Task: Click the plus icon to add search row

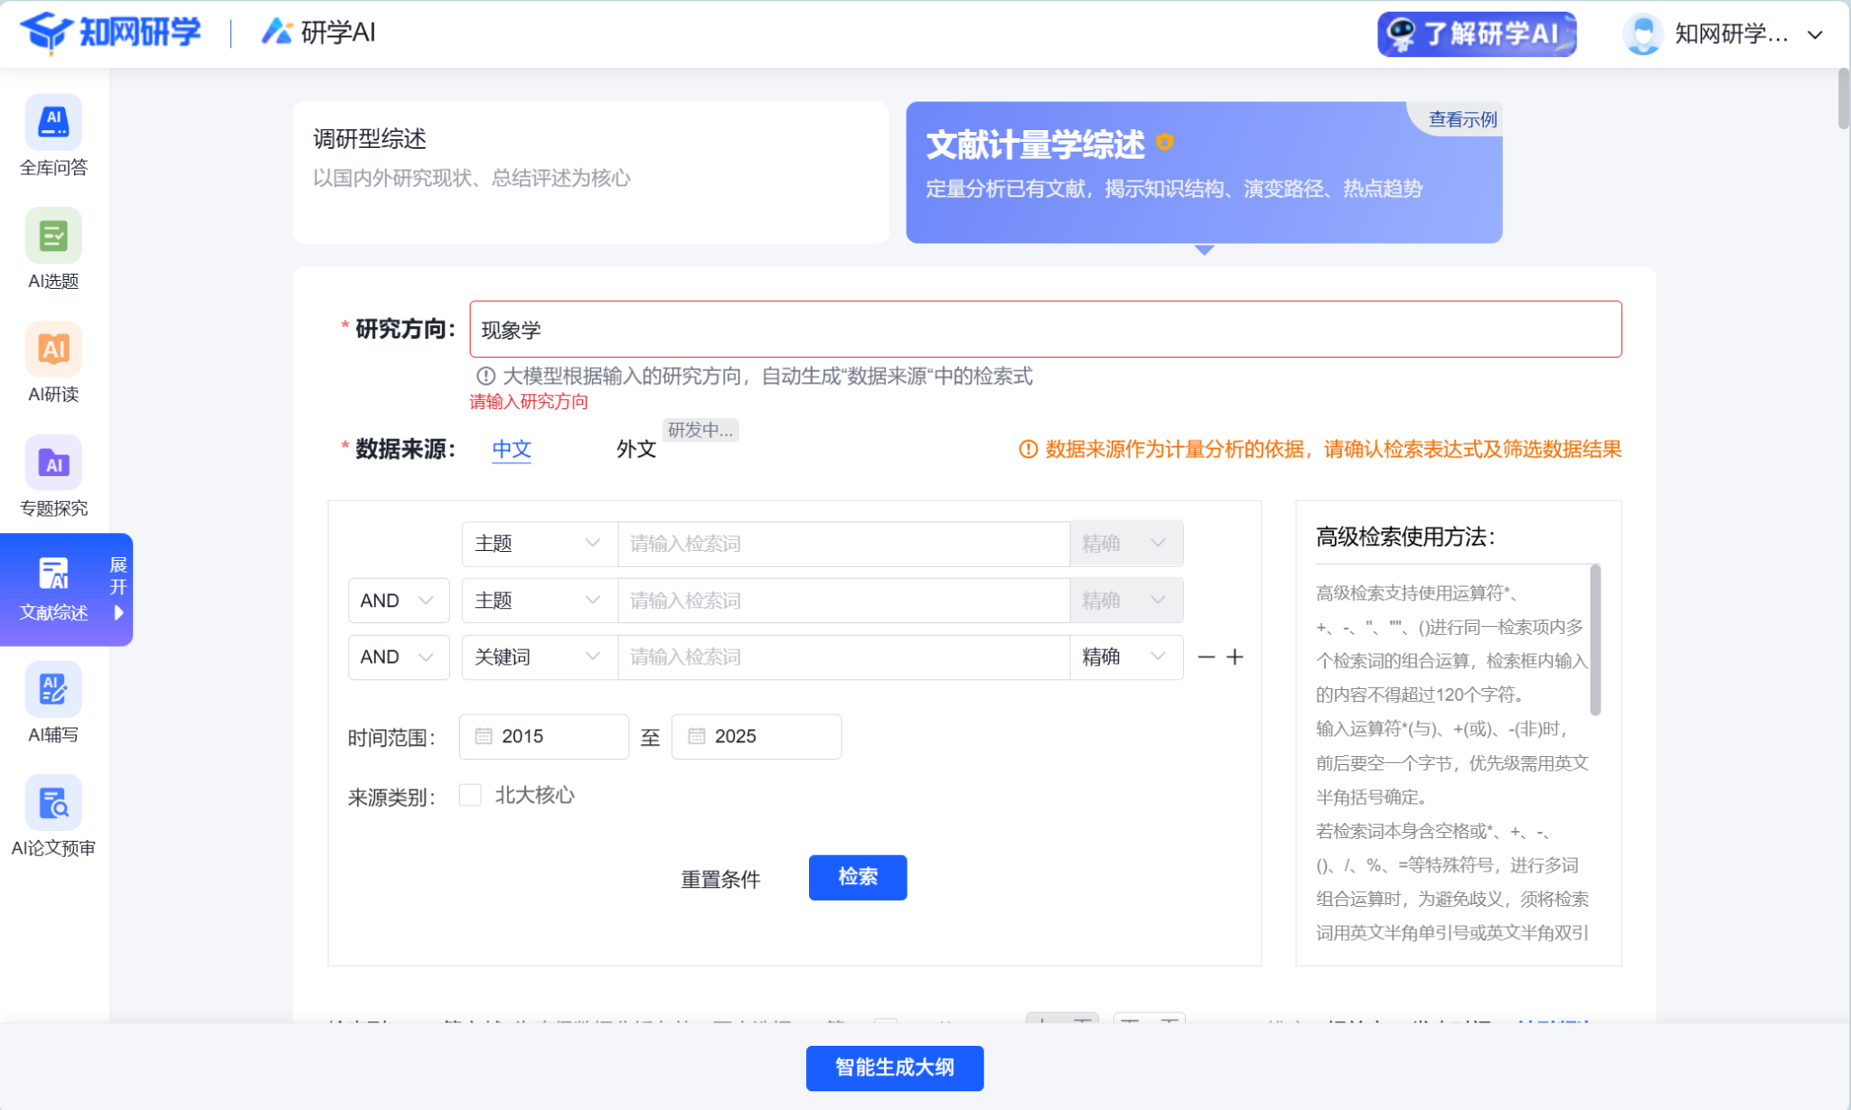Action: click(x=1235, y=658)
